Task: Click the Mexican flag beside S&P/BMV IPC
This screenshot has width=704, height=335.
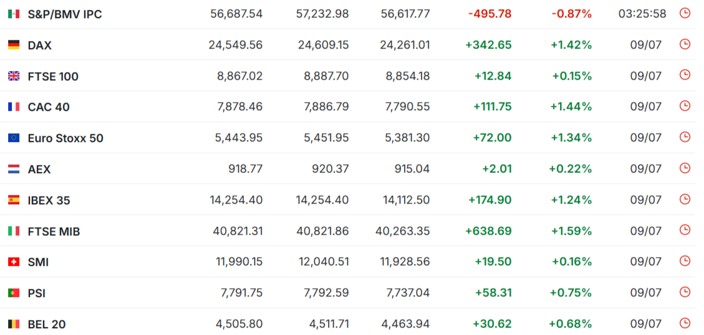Action: (14, 14)
